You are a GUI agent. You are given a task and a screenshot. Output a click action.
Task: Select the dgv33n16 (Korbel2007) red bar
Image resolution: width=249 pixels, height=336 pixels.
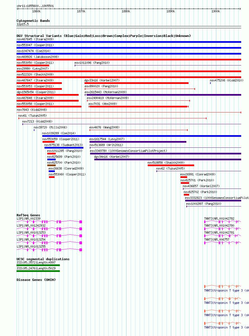point(137,83)
